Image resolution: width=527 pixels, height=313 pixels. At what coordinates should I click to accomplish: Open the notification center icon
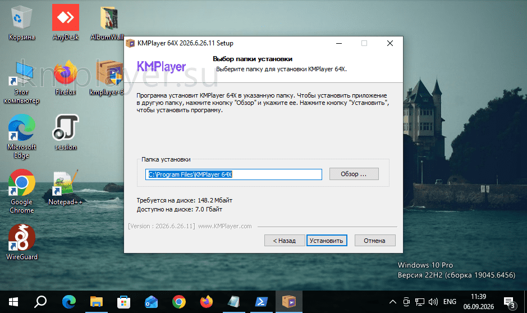click(x=510, y=302)
